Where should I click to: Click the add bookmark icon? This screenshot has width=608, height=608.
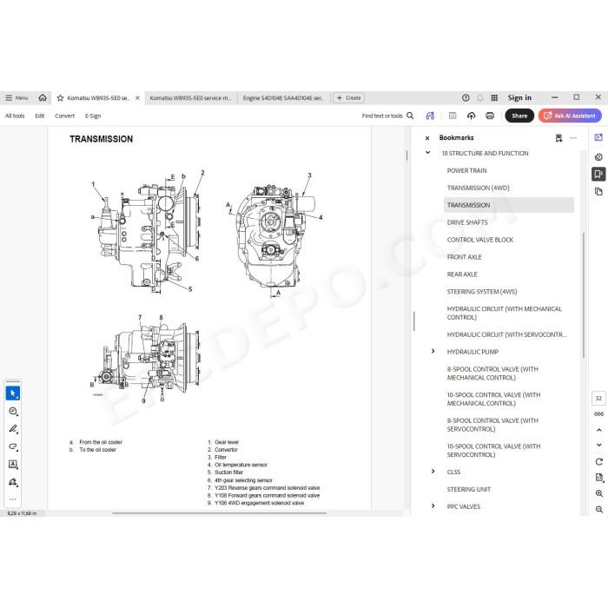pos(558,138)
